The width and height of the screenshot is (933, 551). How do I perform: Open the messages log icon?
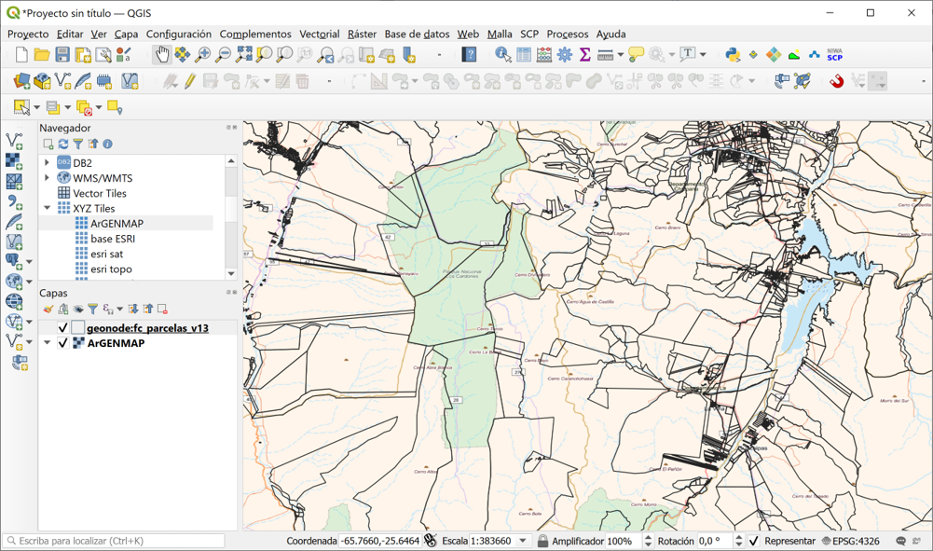[x=901, y=541]
